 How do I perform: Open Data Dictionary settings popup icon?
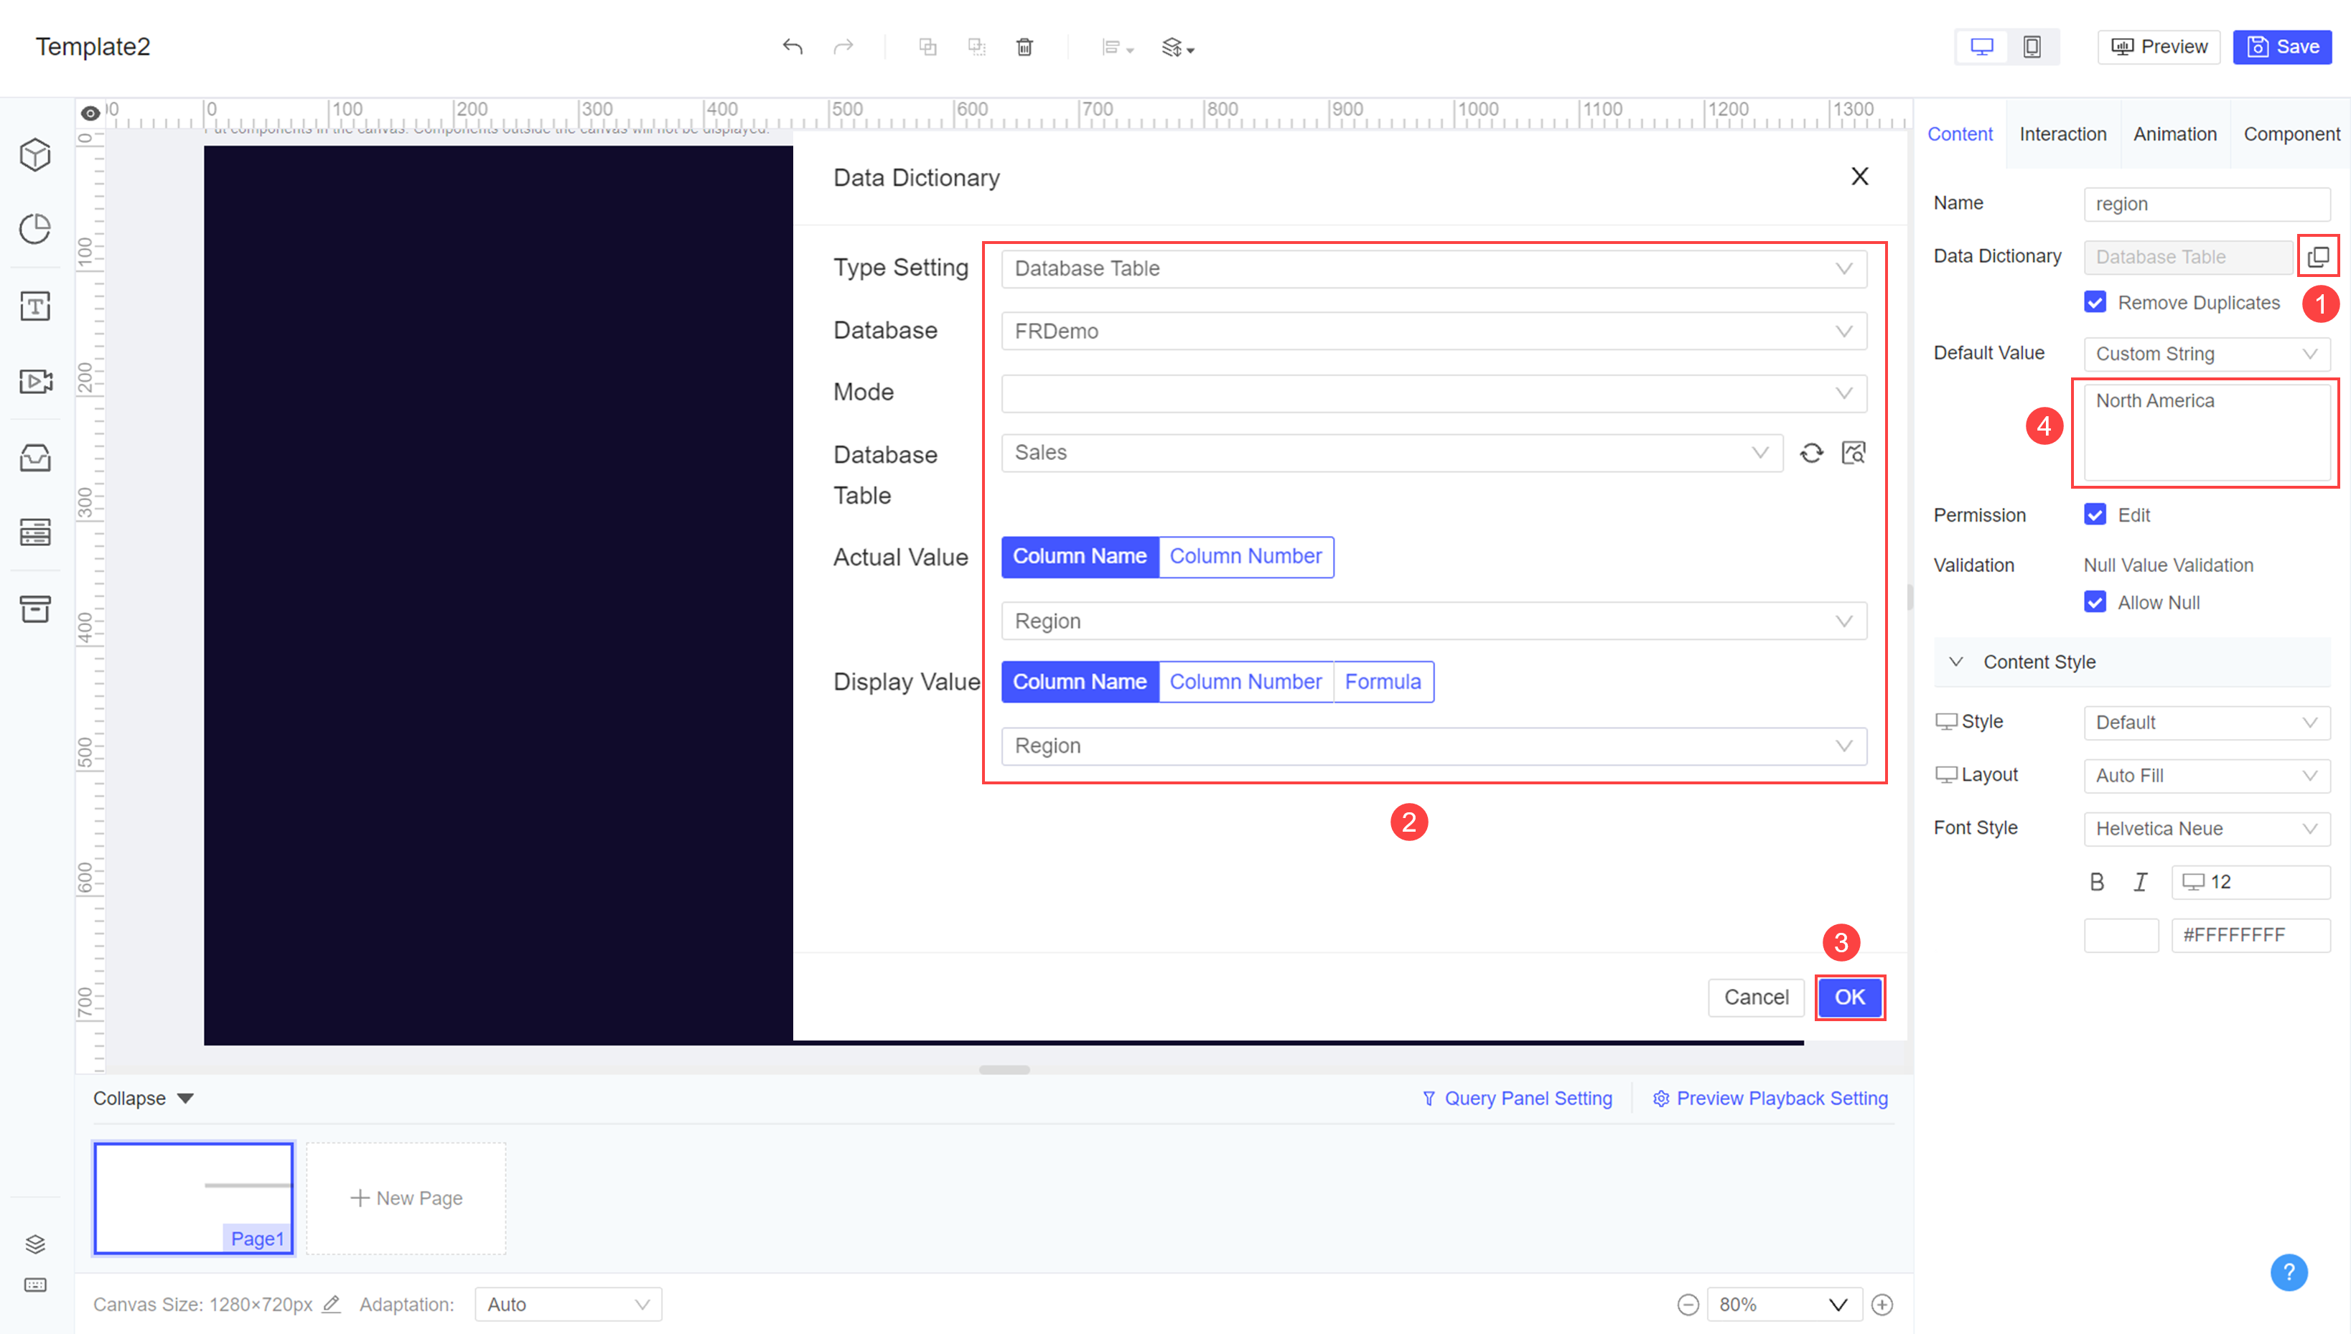click(x=2317, y=257)
